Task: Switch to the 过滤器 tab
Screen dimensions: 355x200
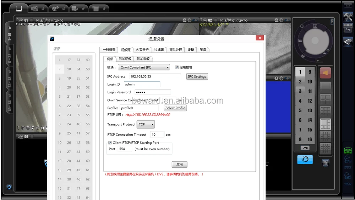Action: coord(159,50)
